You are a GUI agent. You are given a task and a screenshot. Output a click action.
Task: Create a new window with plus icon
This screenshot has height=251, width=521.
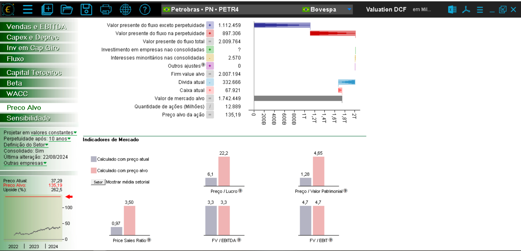pos(47,9)
